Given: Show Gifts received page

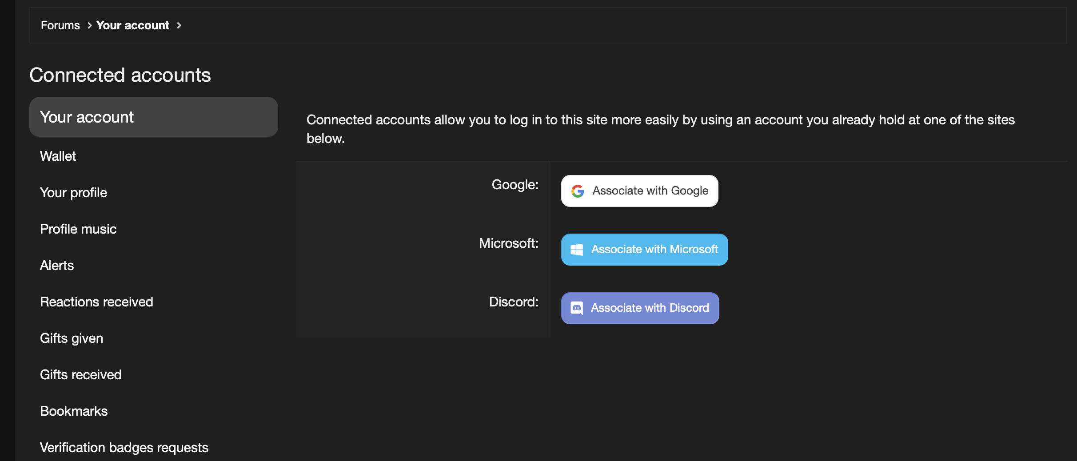Looking at the screenshot, I should pyautogui.click(x=81, y=375).
